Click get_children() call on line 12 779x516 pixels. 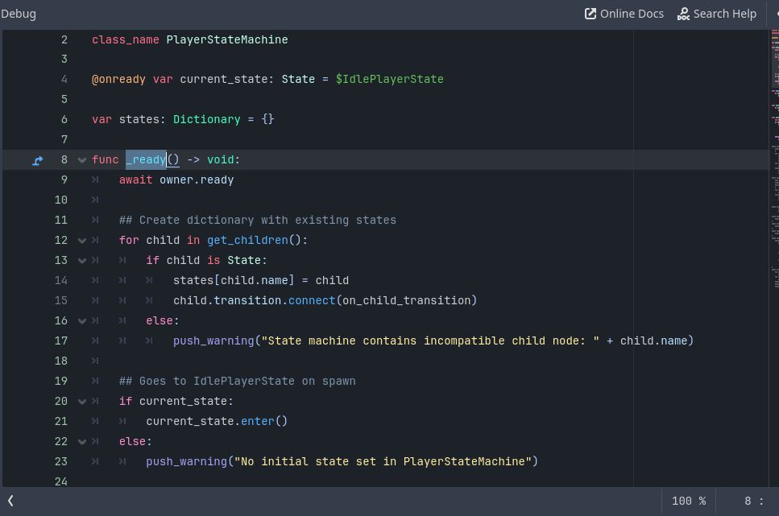tap(254, 241)
